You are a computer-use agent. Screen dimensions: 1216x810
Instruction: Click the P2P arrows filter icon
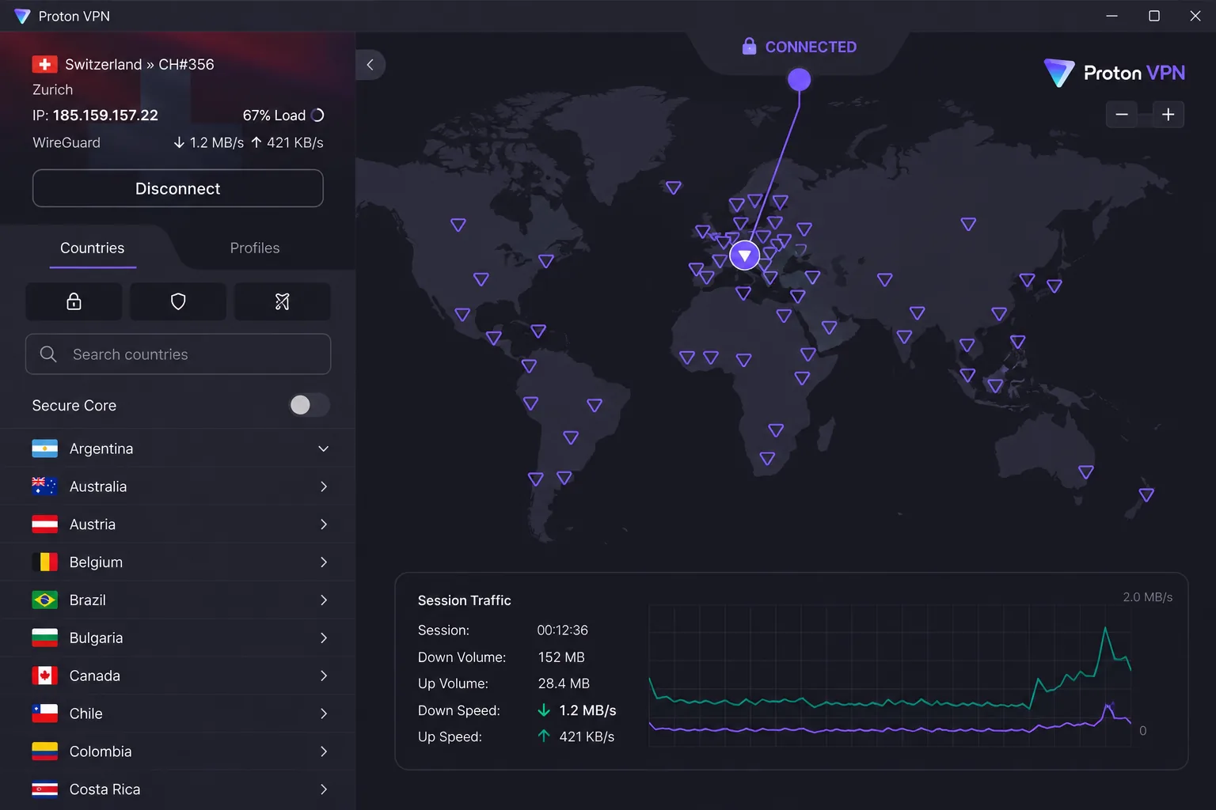click(283, 301)
